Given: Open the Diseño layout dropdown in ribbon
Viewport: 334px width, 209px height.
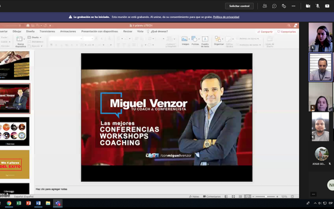Looking at the screenshot, I should pos(34,37).
